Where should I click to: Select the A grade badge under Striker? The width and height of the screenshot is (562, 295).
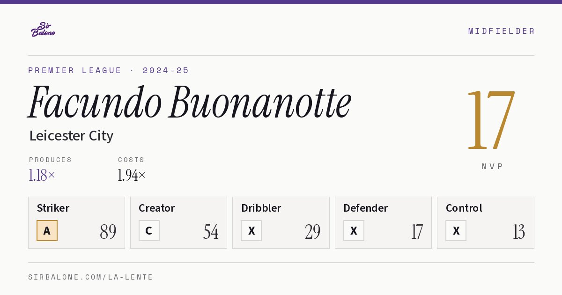click(x=47, y=230)
